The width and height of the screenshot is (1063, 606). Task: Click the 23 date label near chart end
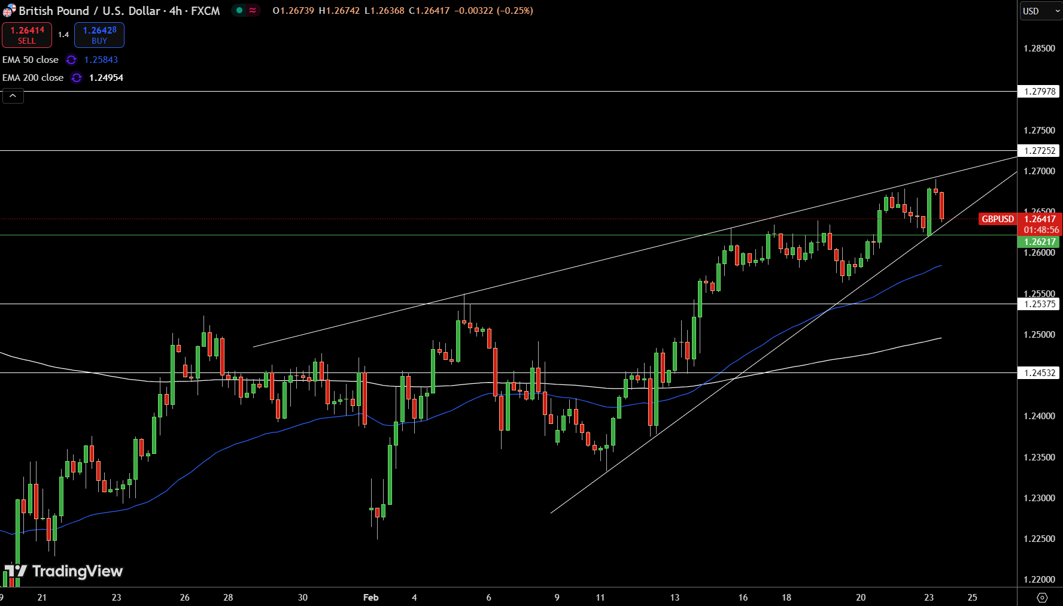(929, 598)
